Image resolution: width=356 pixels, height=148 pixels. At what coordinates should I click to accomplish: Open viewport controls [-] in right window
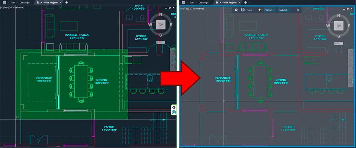pyautogui.click(x=182, y=8)
